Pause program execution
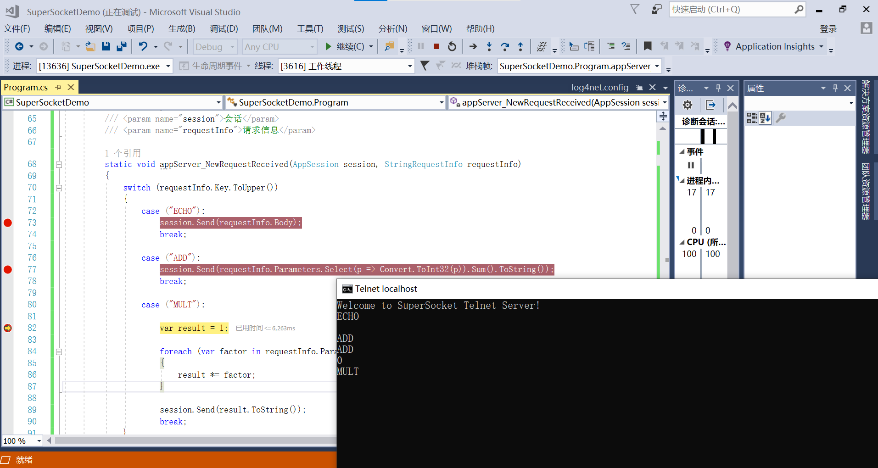878x468 pixels. coord(421,46)
